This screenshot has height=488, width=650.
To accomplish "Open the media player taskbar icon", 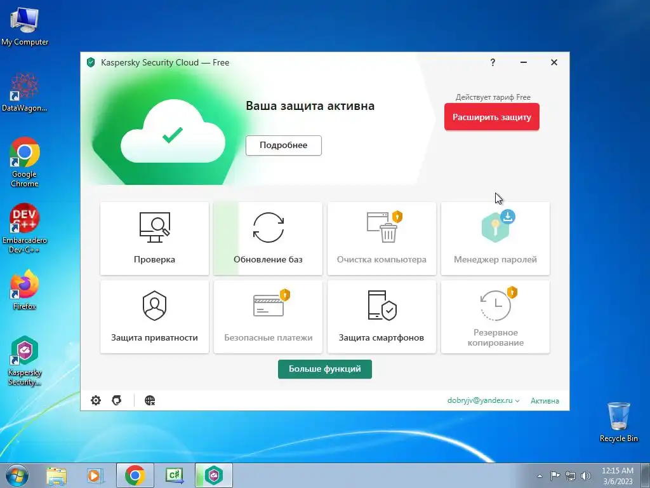I will pyautogui.click(x=94, y=475).
